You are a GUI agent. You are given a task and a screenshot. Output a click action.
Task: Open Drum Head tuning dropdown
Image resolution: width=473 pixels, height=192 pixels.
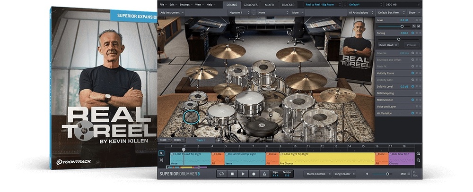(x=388, y=45)
